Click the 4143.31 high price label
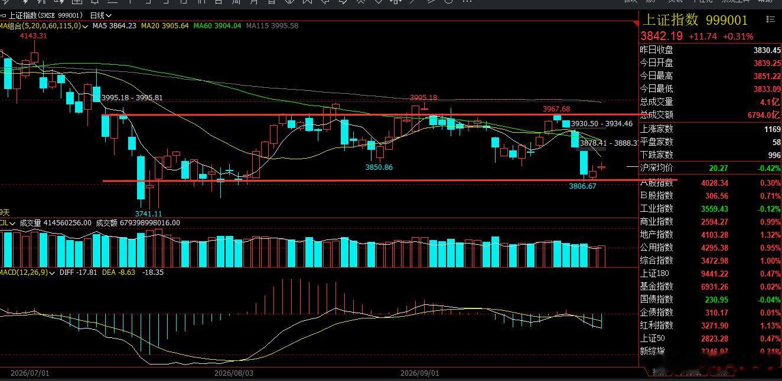Image resolution: width=782 pixels, height=381 pixels. tap(34, 36)
